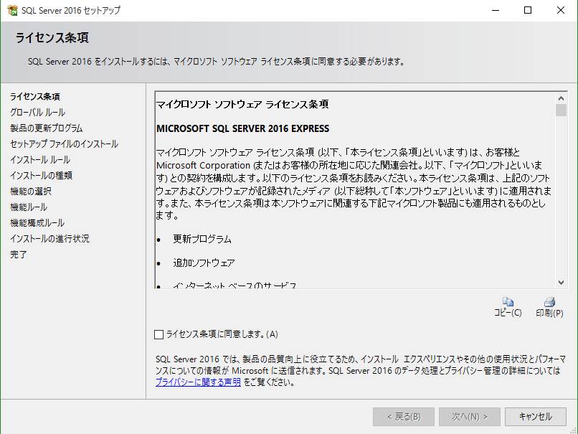Maximize the setup window
Image resolution: width=578 pixels, height=434 pixels.
tap(528, 11)
